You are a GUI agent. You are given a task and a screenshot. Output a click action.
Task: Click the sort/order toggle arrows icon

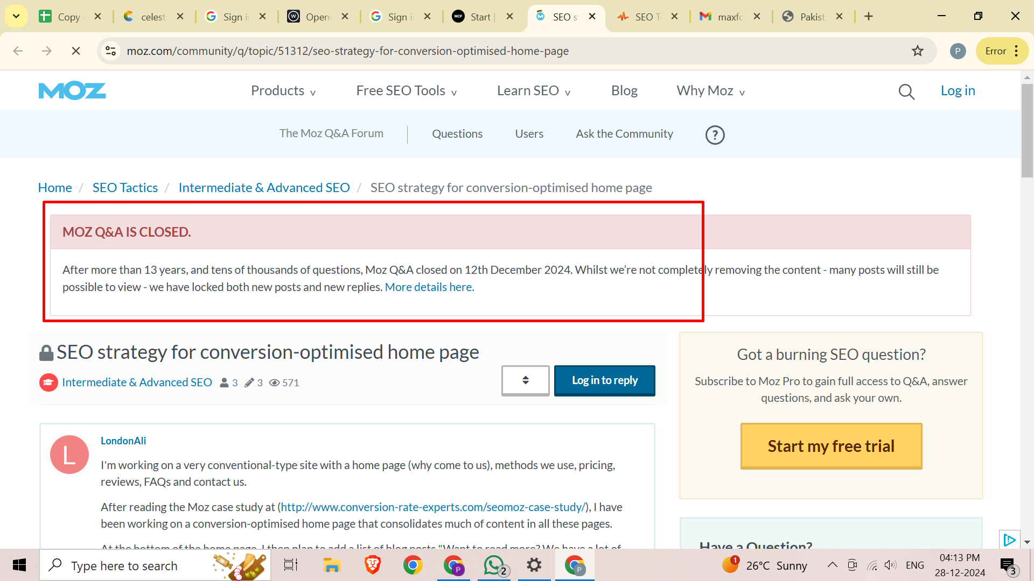coord(526,379)
